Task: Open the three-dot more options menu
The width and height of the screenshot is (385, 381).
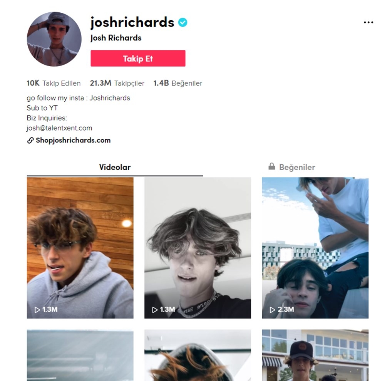Action: [x=368, y=22]
